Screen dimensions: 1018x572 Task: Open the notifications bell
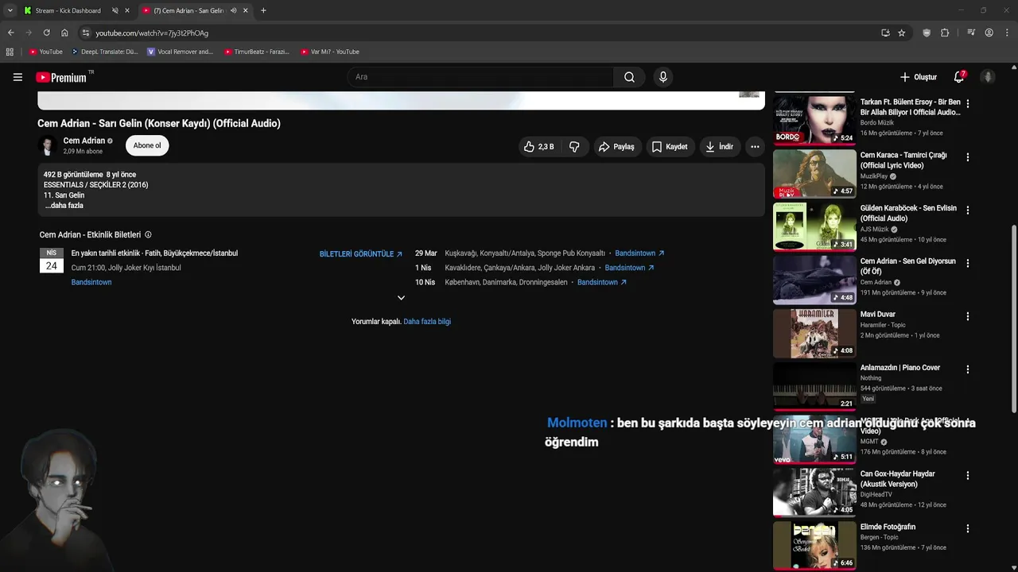tap(959, 77)
